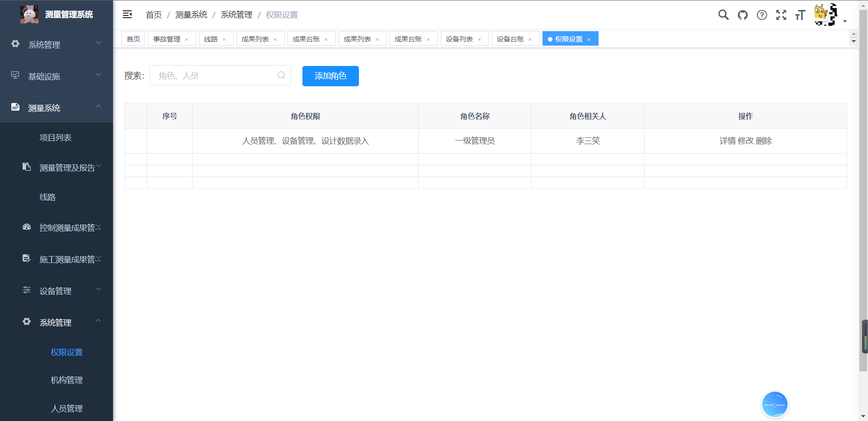
Task: Click the logo image in sidebar header
Action: (29, 14)
